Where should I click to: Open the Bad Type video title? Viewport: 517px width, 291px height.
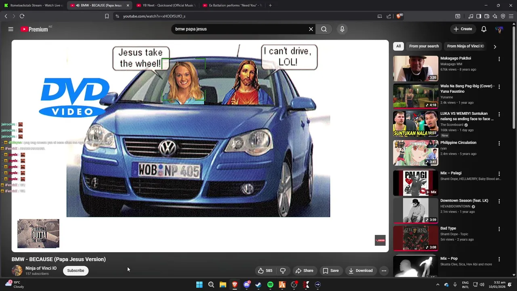448,228
